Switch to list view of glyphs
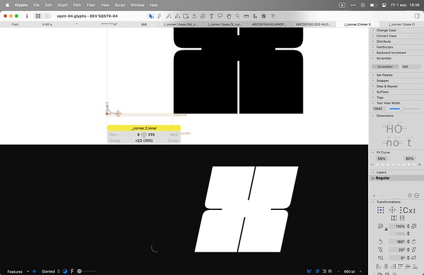Viewport: 424px width, 275px height. 47,16
